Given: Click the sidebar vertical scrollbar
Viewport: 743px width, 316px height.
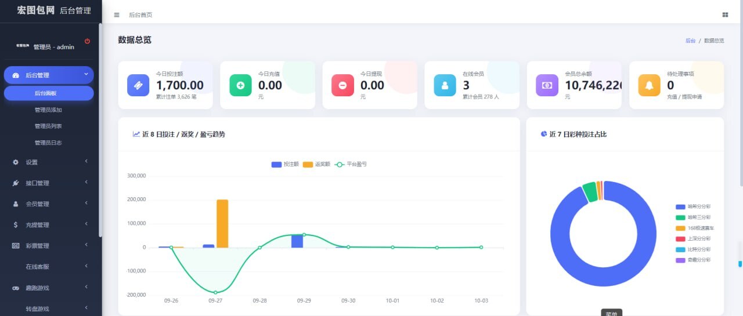Looking at the screenshot, I should coord(100,130).
